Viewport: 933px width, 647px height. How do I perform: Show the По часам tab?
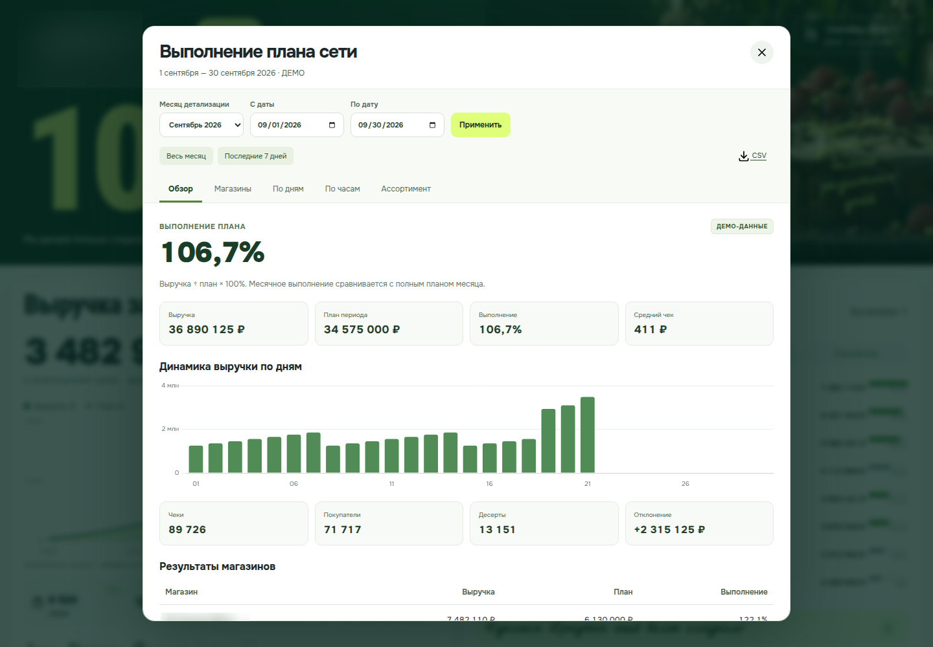coord(343,189)
